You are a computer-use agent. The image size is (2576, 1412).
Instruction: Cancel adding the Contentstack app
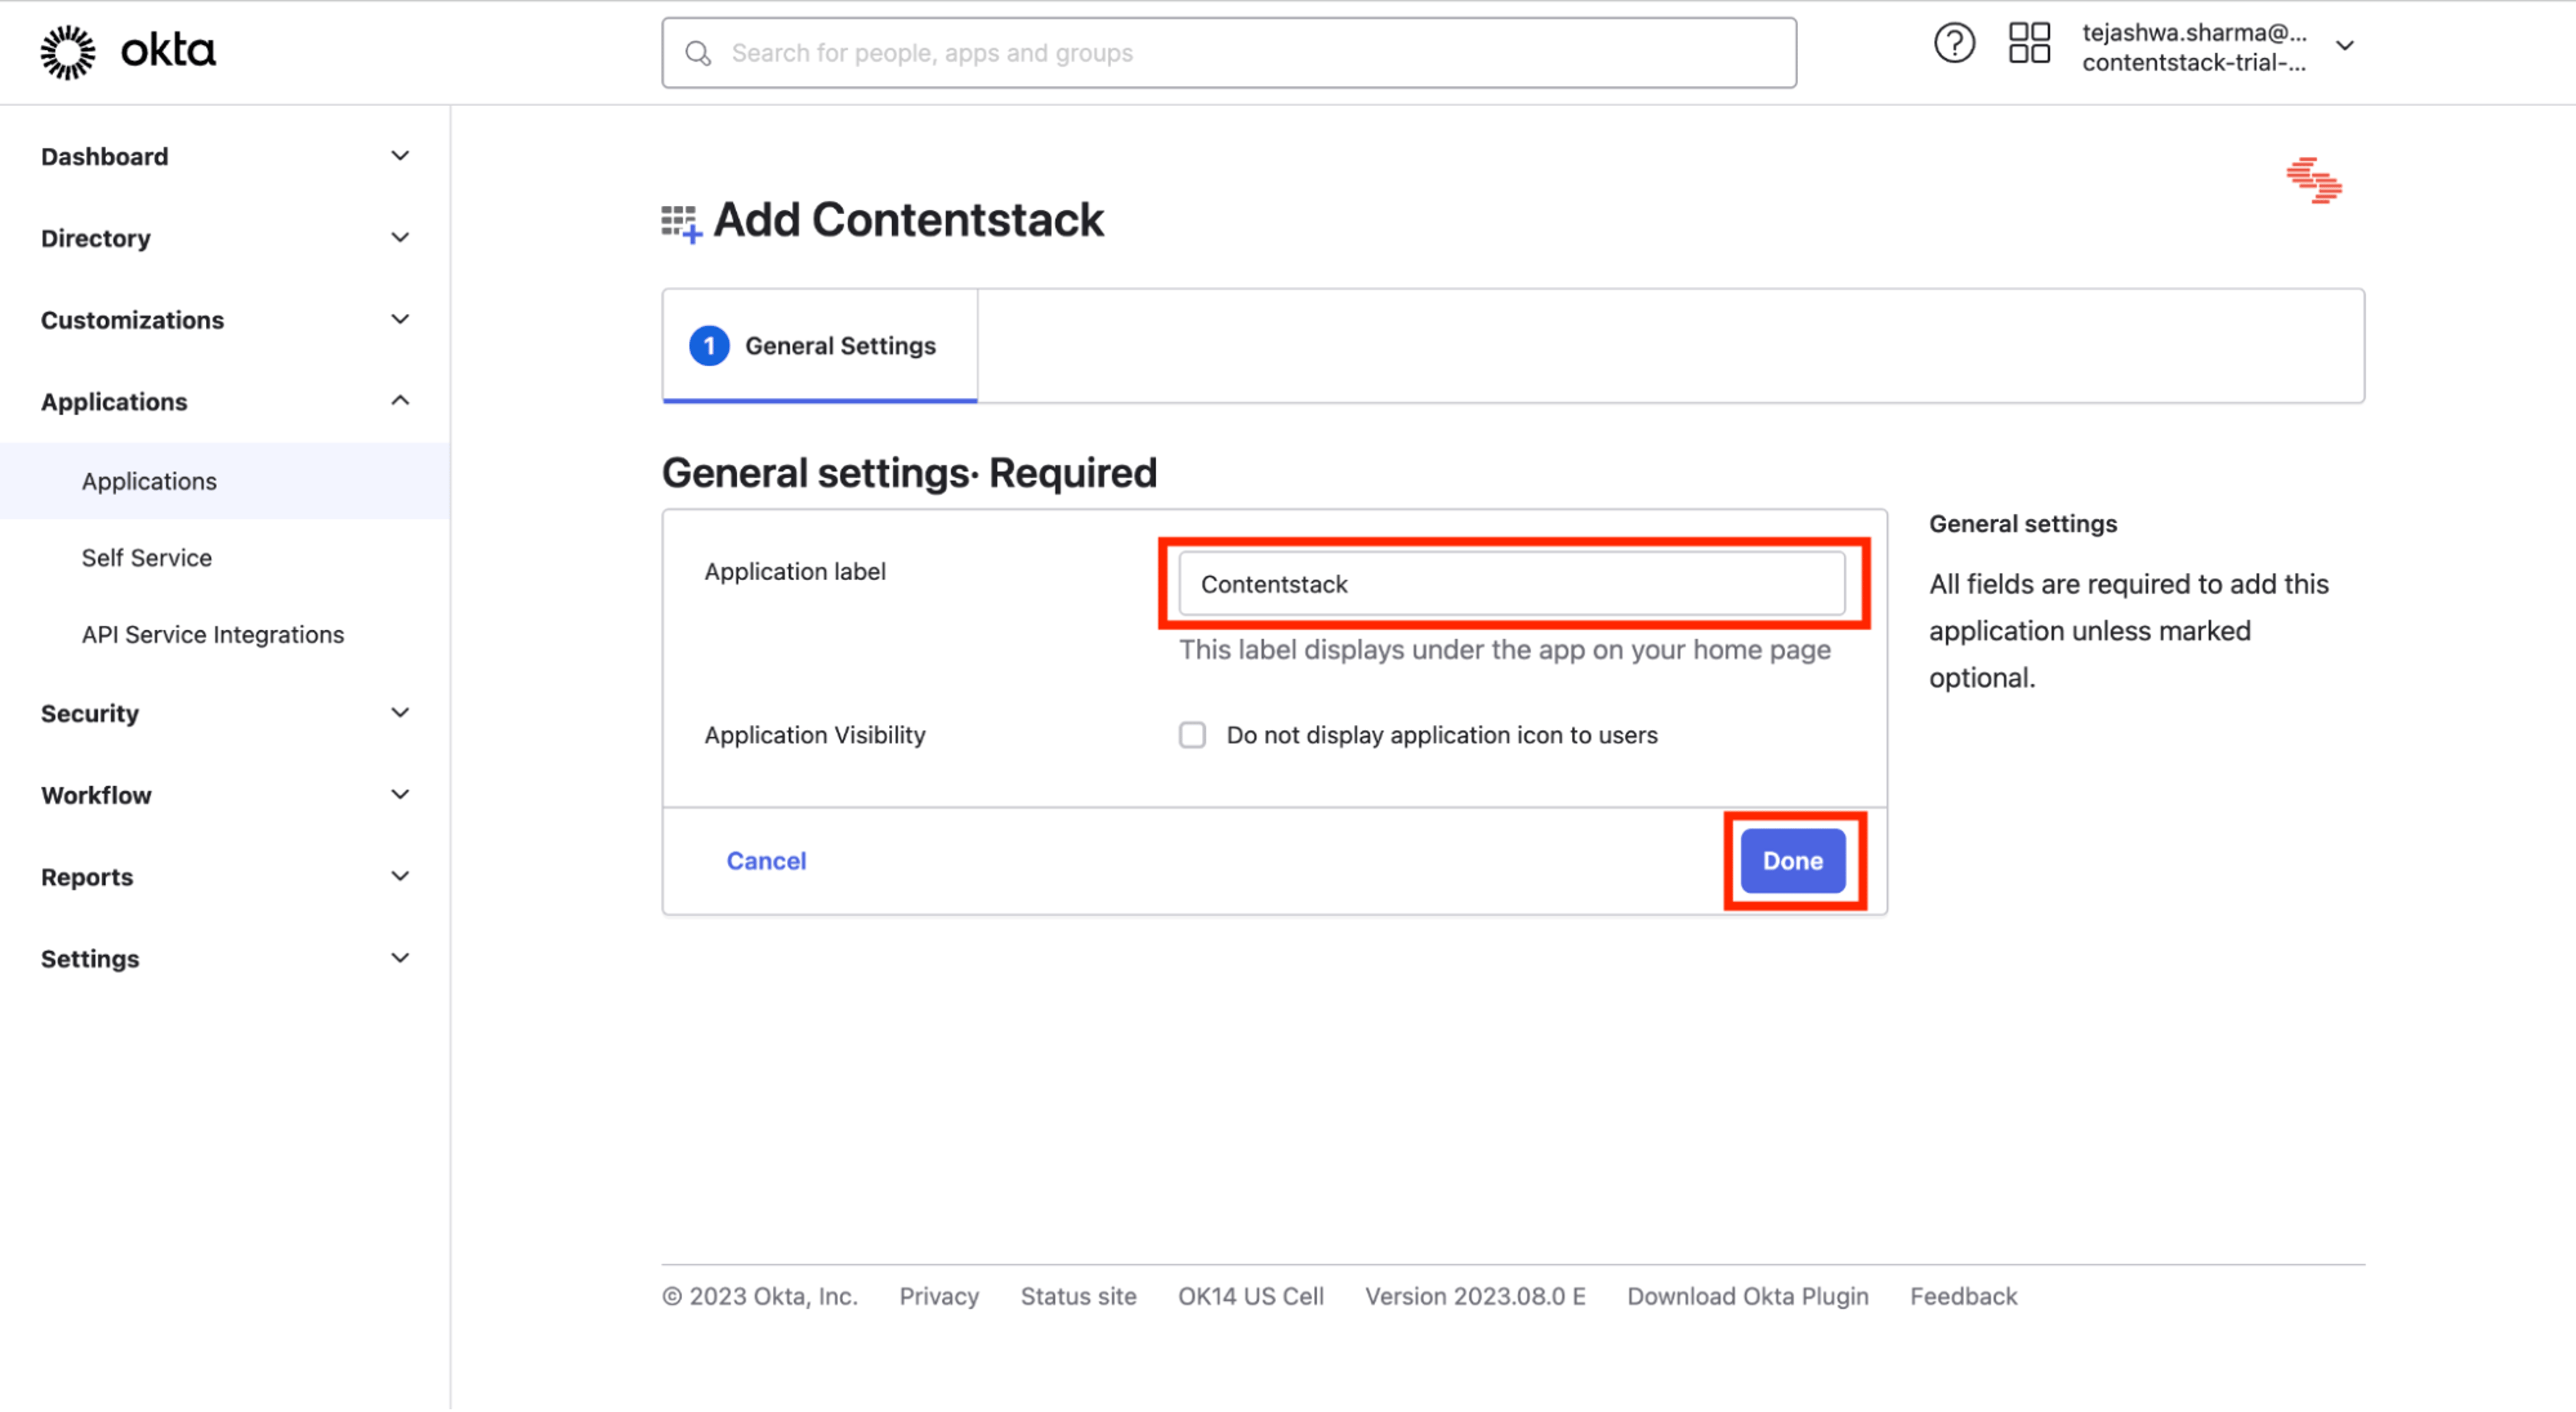coord(766,861)
